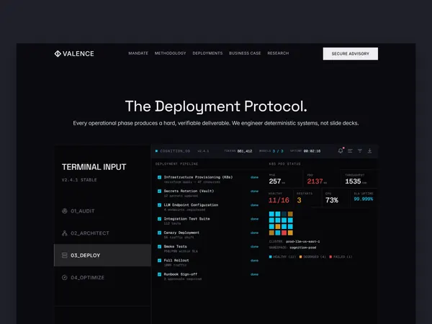The height and width of the screenshot is (324, 432).
Task: Click the 'TERMINAL INPUT' heading
Action: [94, 167]
